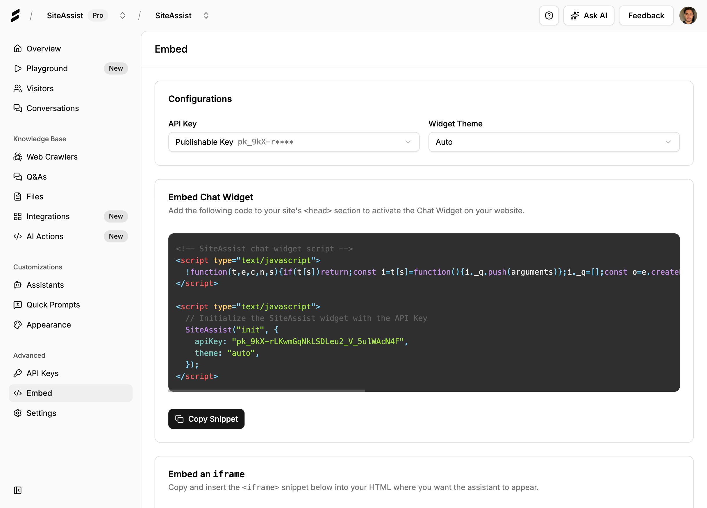Click the code block horizontal scrollbar
The width and height of the screenshot is (707, 508).
pyautogui.click(x=267, y=390)
